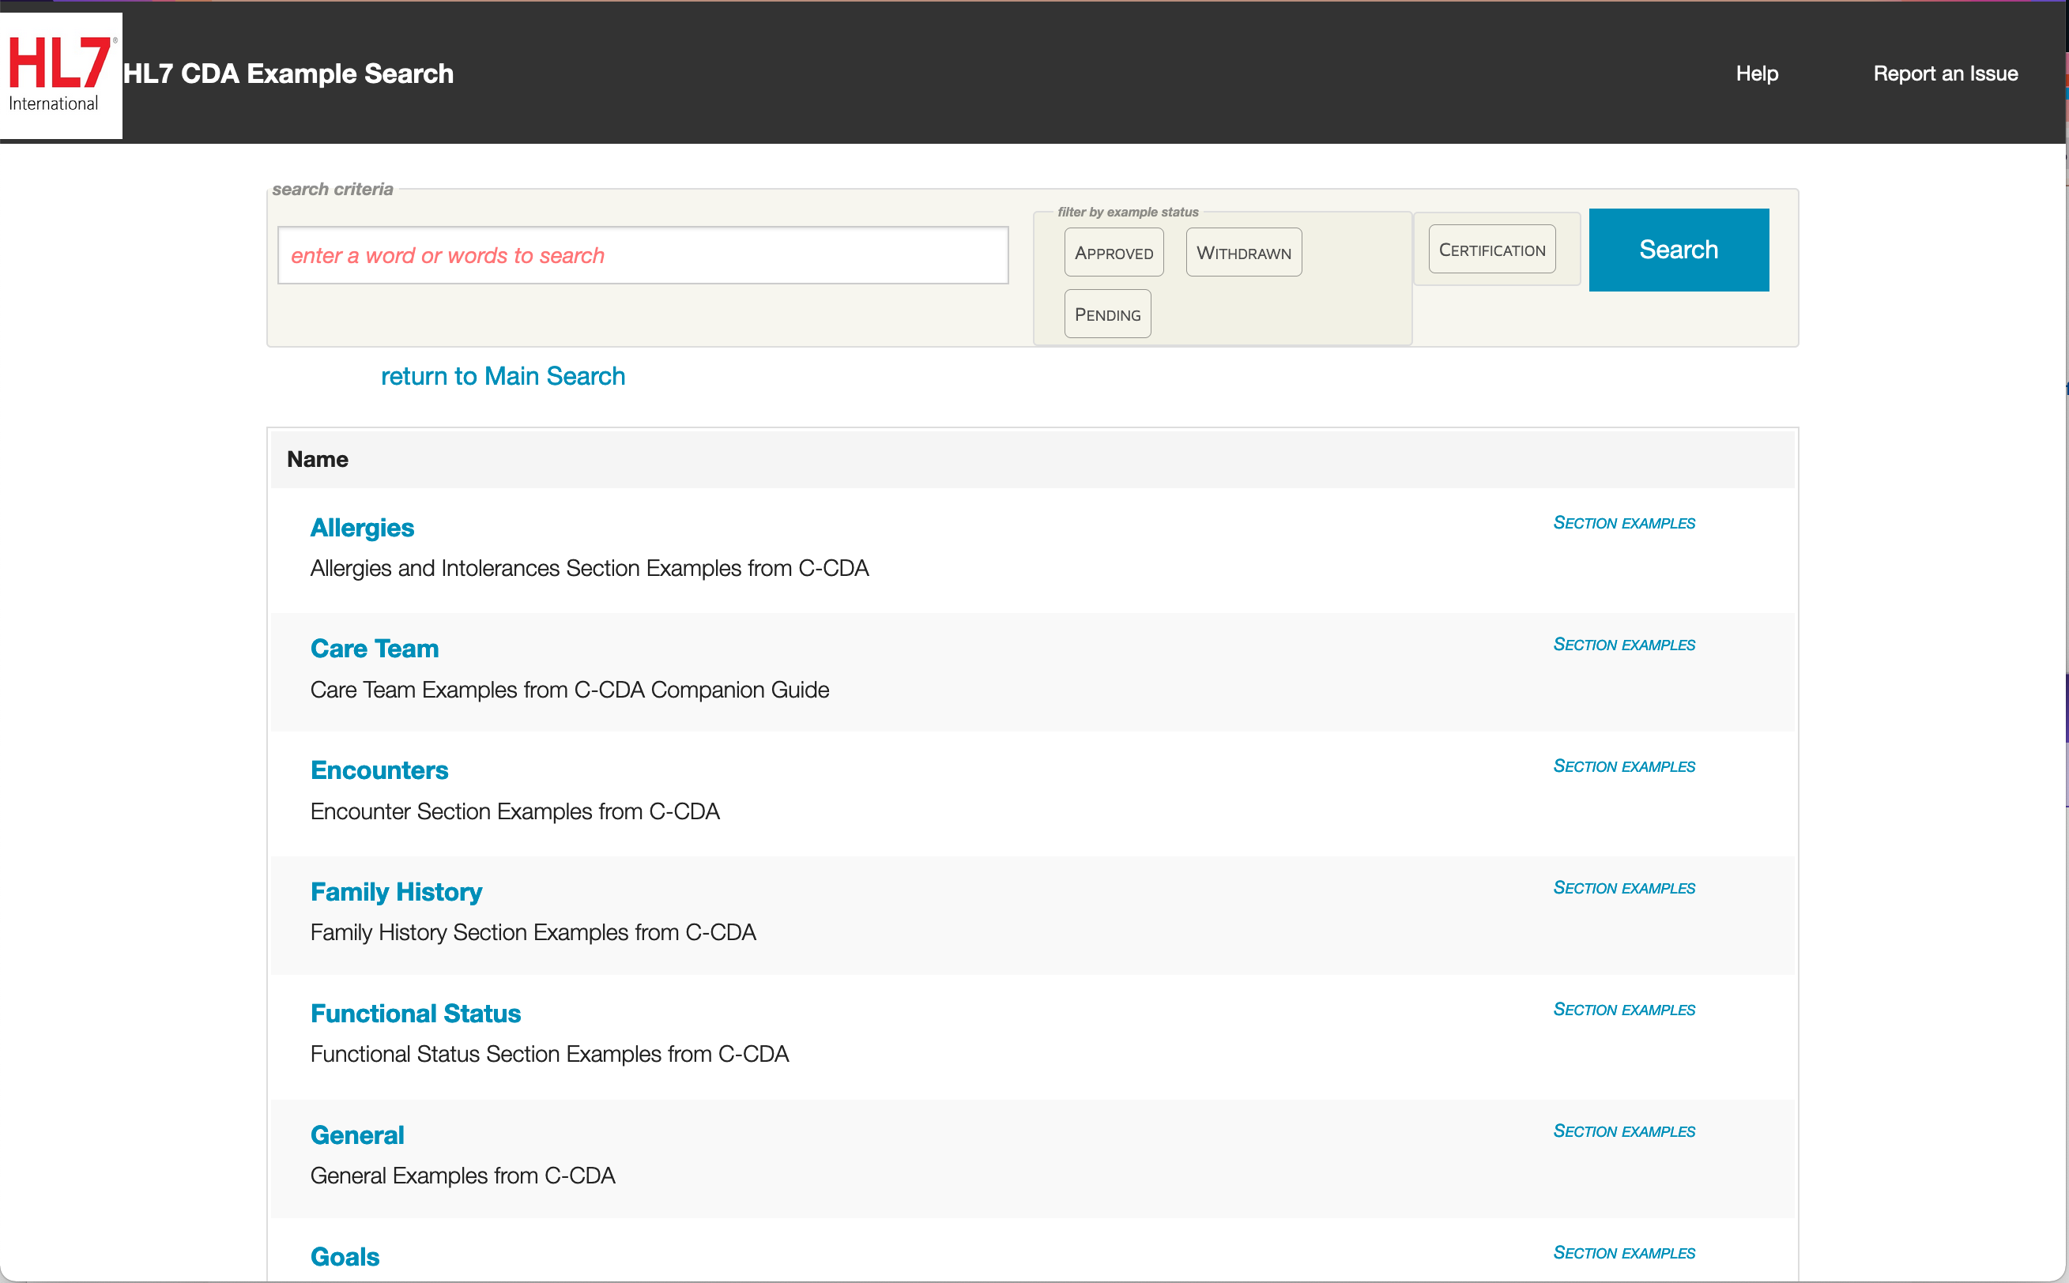Sort by the Name column header

tap(318, 459)
